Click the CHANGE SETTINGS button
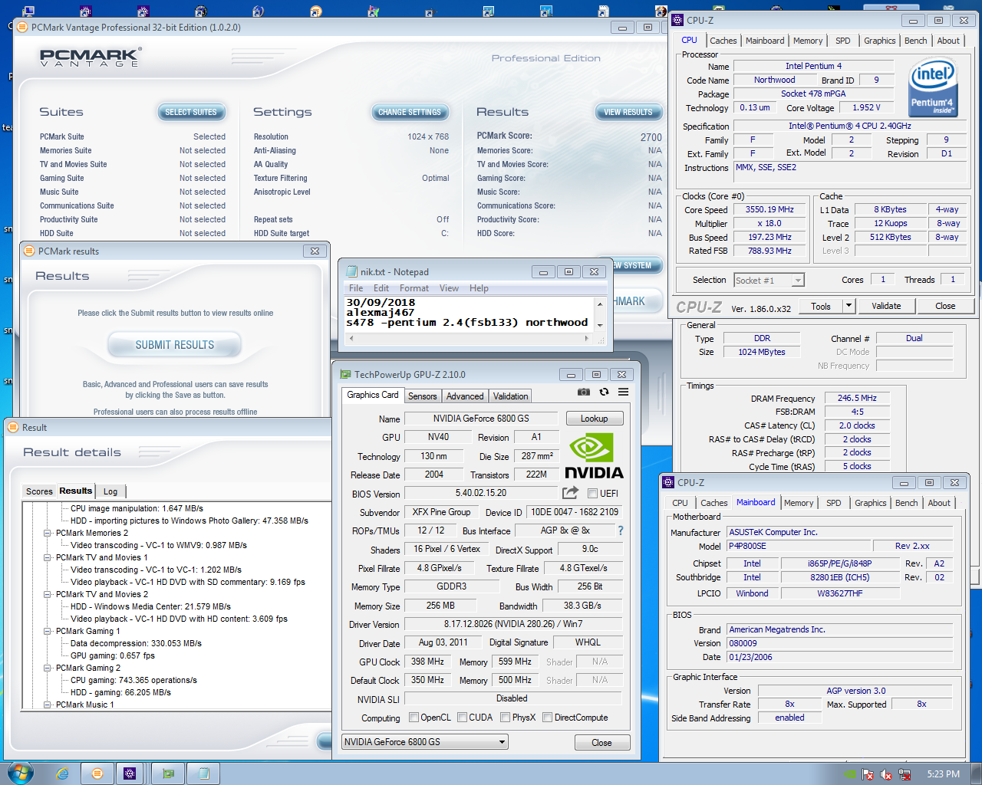This screenshot has height=785, width=982. point(410,112)
